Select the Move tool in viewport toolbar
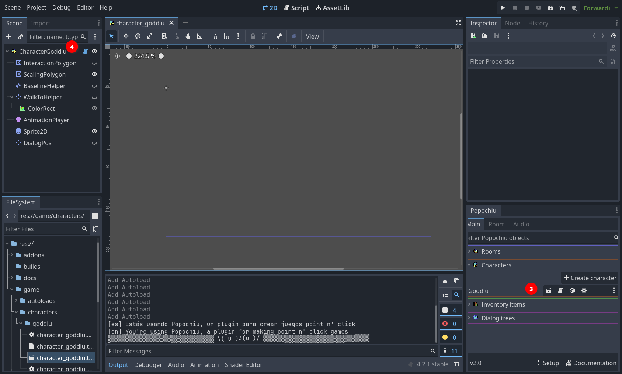Image resolution: width=622 pixels, height=374 pixels. click(126, 36)
